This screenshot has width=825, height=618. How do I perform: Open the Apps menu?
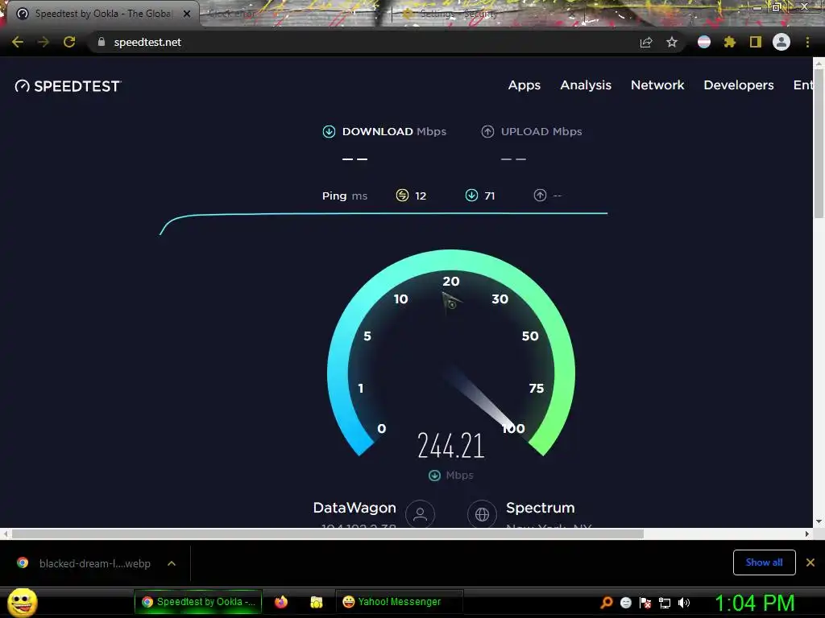[x=524, y=85]
